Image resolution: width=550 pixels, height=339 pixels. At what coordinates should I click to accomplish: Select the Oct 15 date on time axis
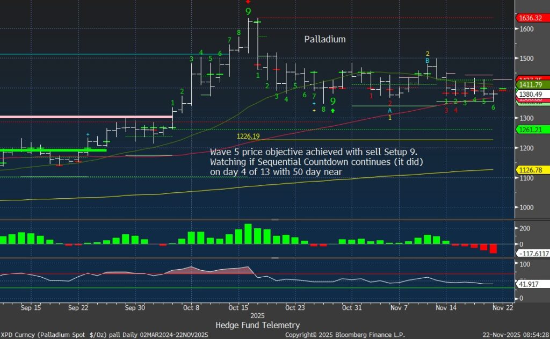click(237, 308)
